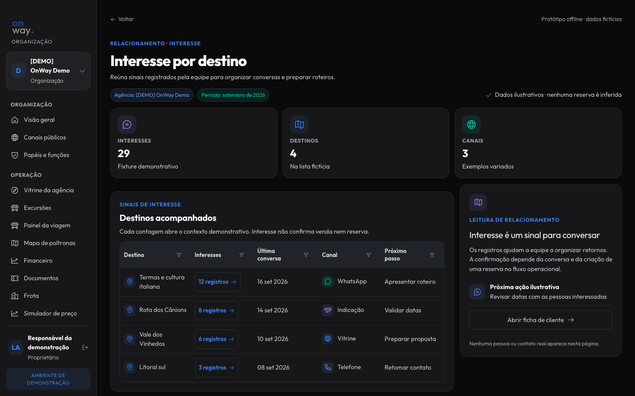Viewport: 635px width, 396px height.
Task: Go to Canais públicos
Action: (48, 137)
